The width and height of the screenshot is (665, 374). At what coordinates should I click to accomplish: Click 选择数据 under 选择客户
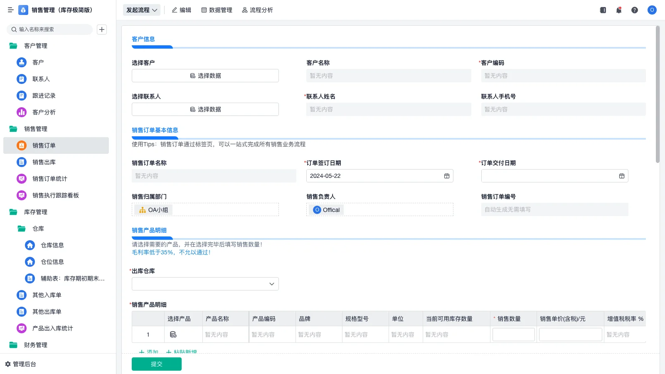[x=205, y=75]
